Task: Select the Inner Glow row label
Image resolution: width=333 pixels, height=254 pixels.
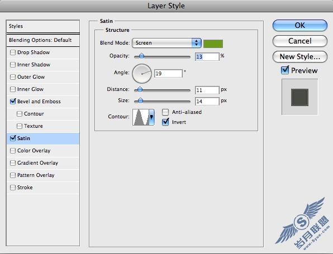Action: (30, 89)
